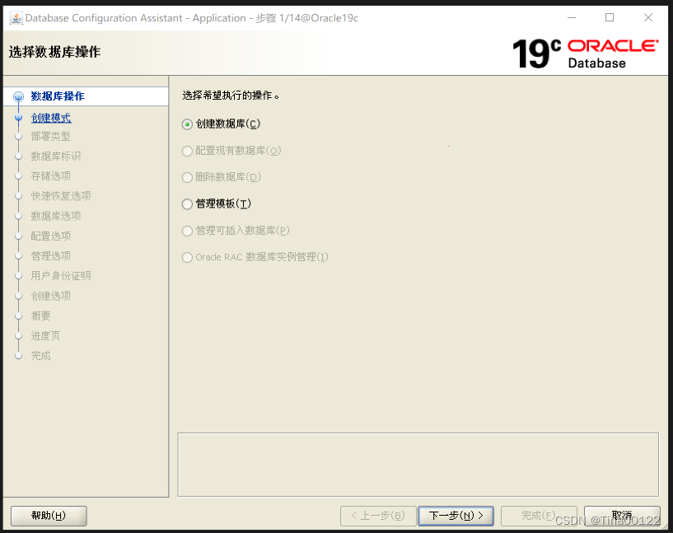Click the 完成(F) finish button
The width and height of the screenshot is (673, 533).
tap(538, 516)
